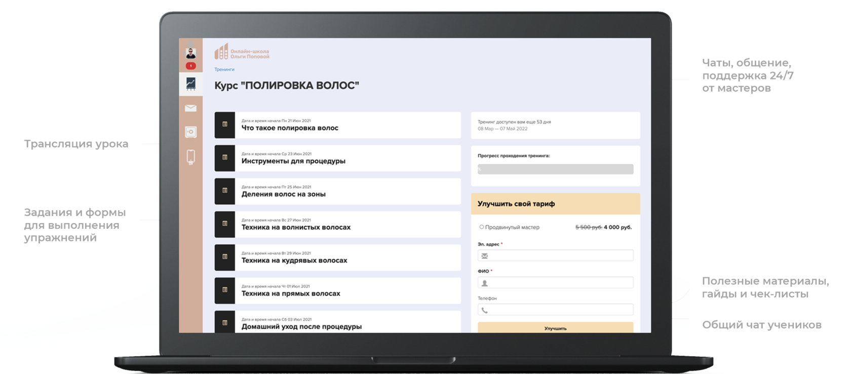Click the start date Вс 27 Июн 2021

click(296, 220)
